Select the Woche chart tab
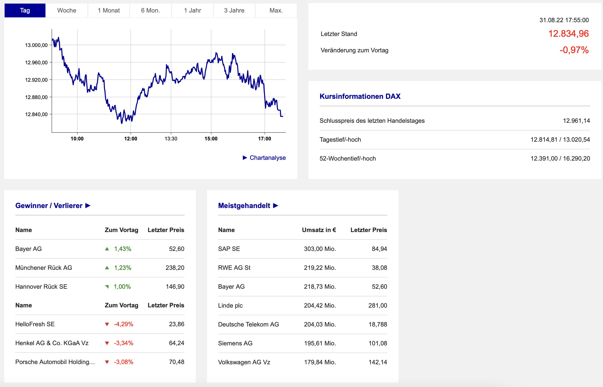Screen dimensions: 603x387 click(67, 10)
